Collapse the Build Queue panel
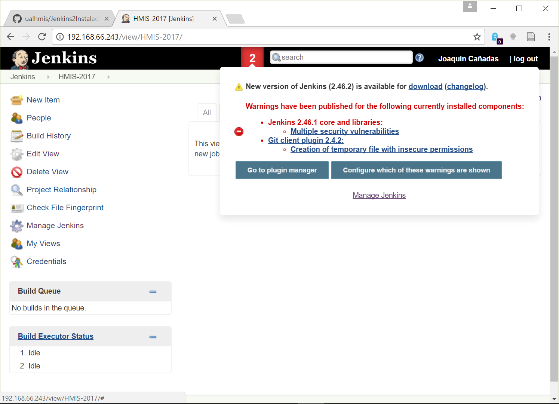Viewport: 559px width, 404px height. 153,292
